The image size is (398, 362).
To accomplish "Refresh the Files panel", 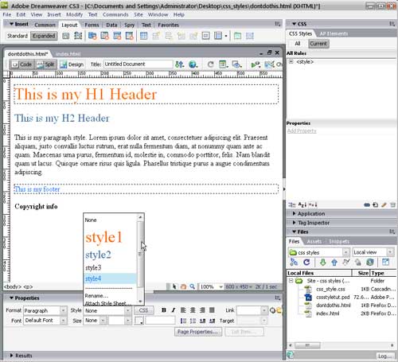I will coord(306,263).
